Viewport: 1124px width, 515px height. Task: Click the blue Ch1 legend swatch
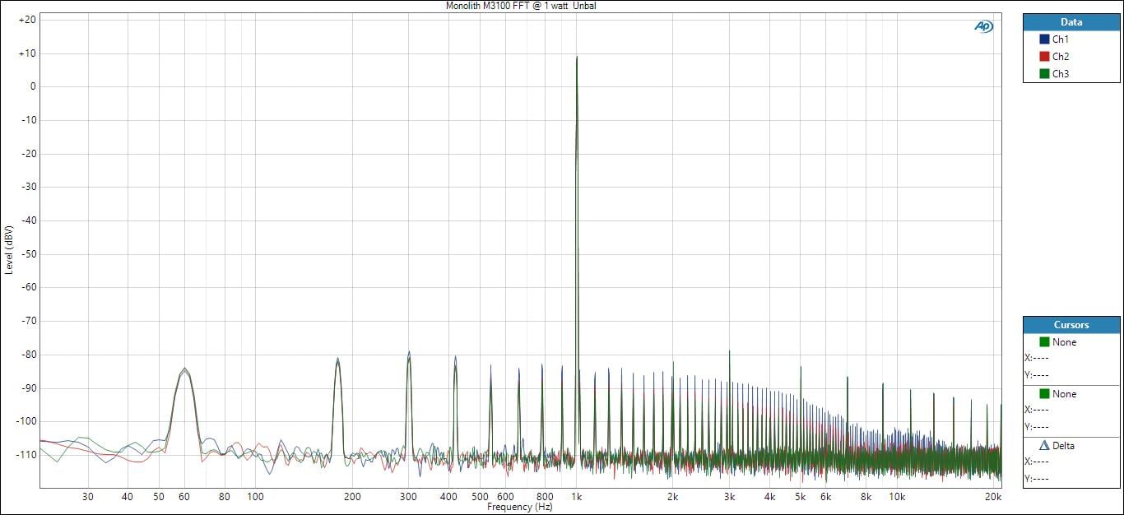(1044, 39)
